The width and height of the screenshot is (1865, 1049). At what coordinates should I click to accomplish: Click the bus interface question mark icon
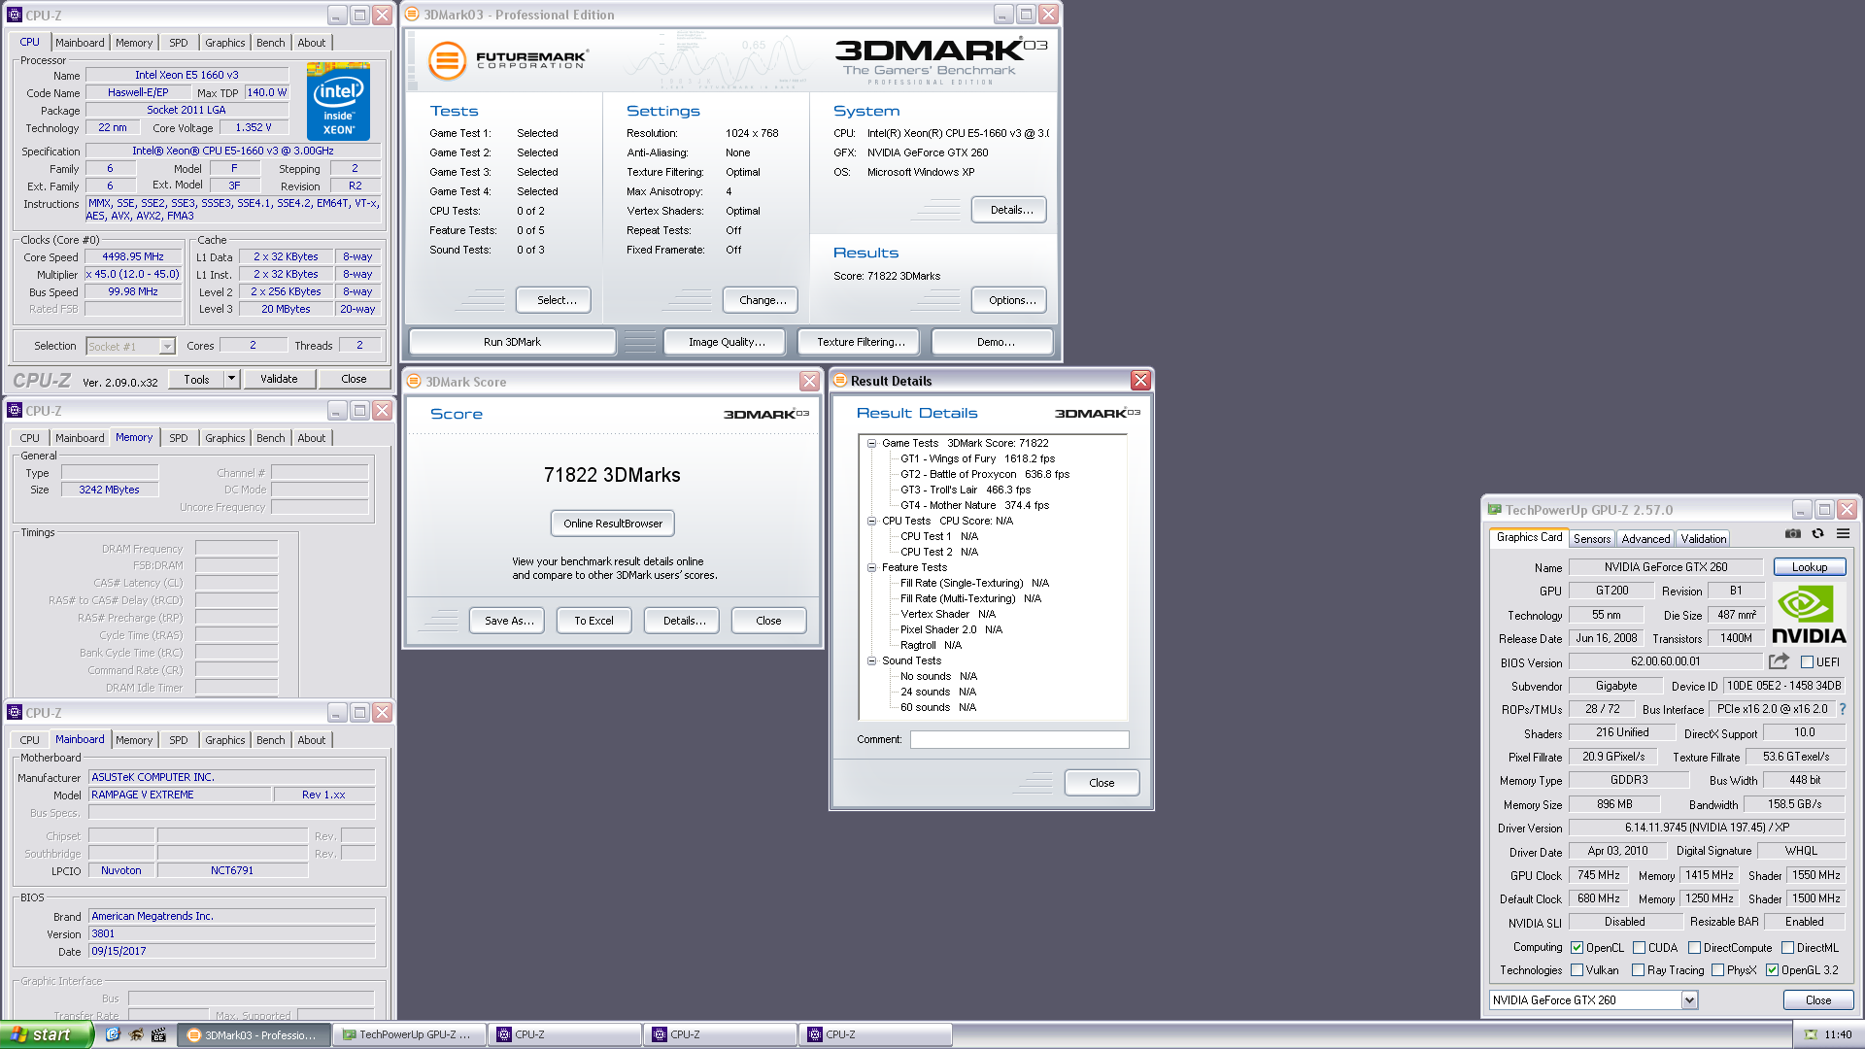tap(1842, 709)
